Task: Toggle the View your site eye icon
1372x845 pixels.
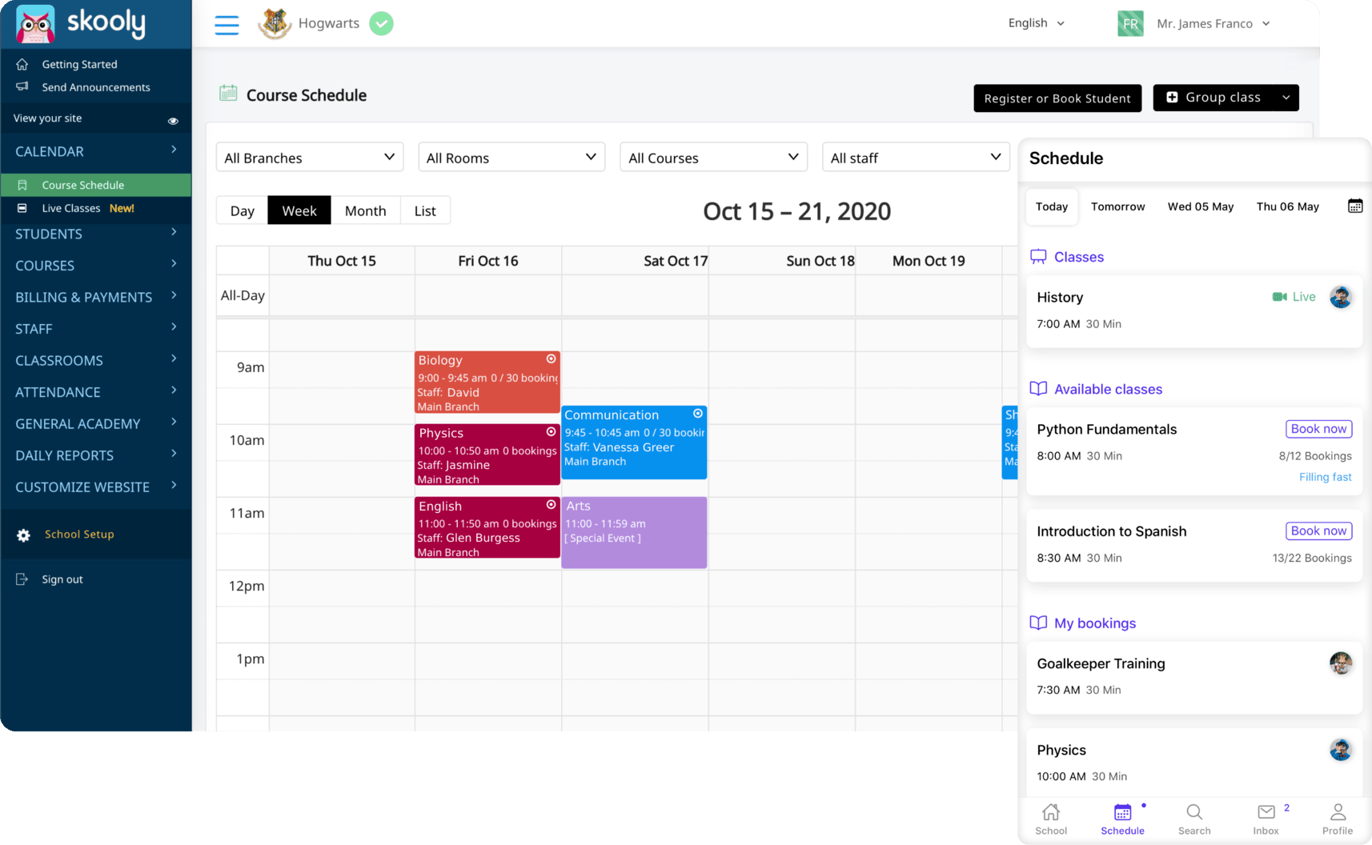Action: coord(173,120)
